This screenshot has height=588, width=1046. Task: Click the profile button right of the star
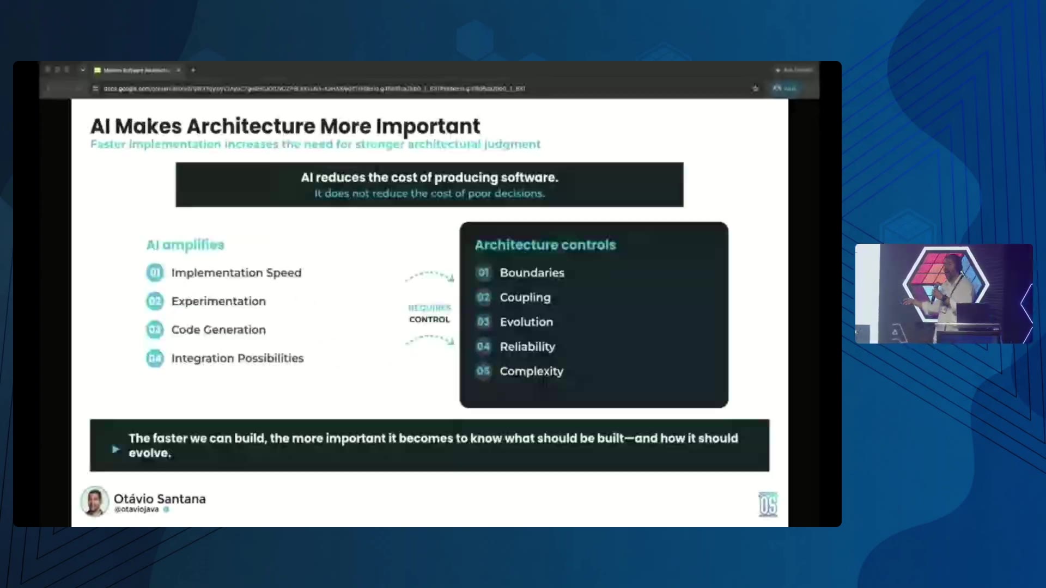click(x=784, y=88)
